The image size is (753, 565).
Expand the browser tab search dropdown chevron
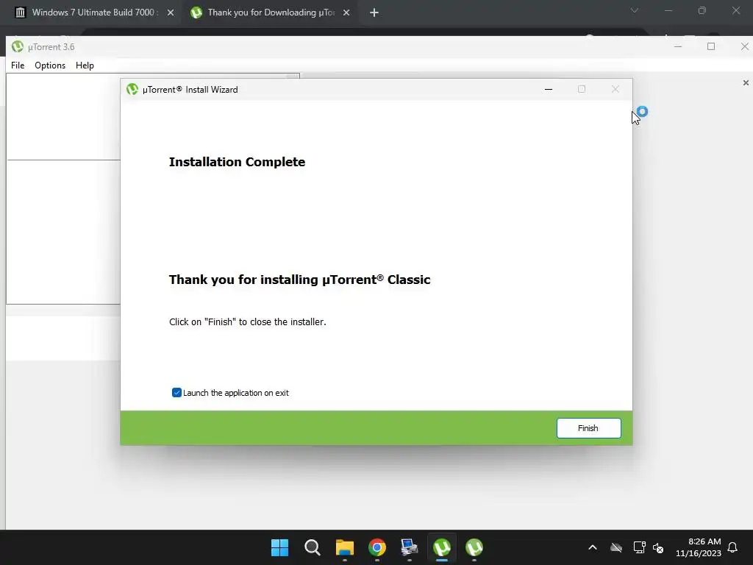(x=635, y=10)
